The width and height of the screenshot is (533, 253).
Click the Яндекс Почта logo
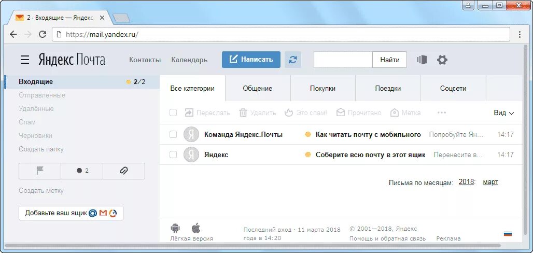(x=72, y=60)
